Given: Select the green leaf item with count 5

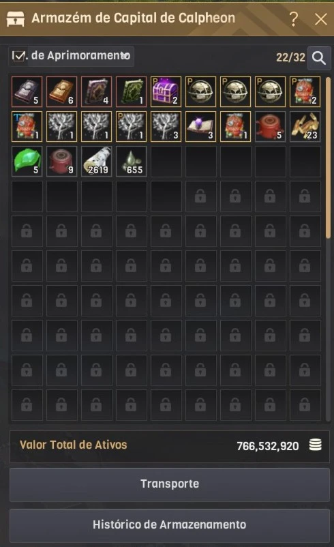Looking at the screenshot, I should click(27, 161).
